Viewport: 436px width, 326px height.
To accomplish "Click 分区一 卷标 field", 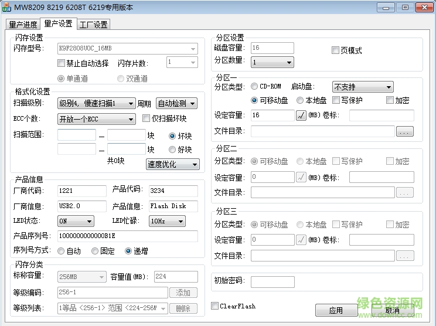I will coord(381,116).
